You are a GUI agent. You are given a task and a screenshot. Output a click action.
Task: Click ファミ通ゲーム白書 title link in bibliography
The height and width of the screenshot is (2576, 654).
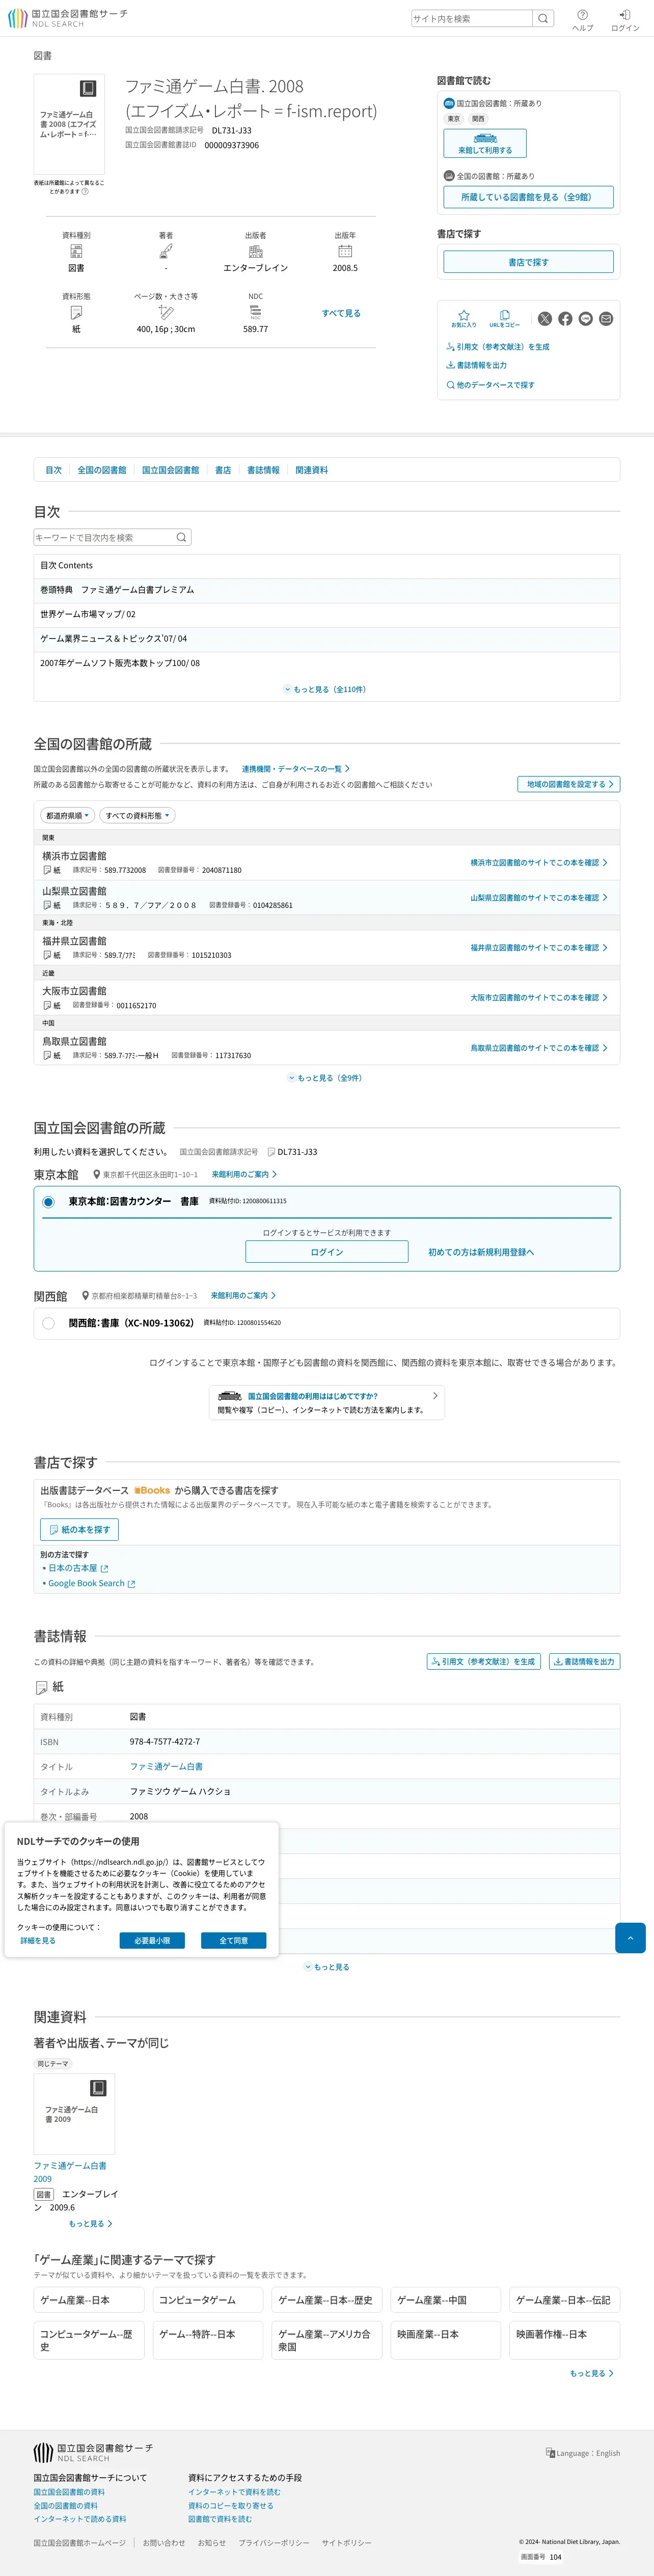166,1767
